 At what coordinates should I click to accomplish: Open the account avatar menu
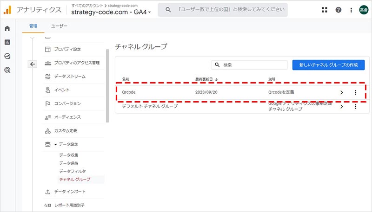pyautogui.click(x=363, y=10)
